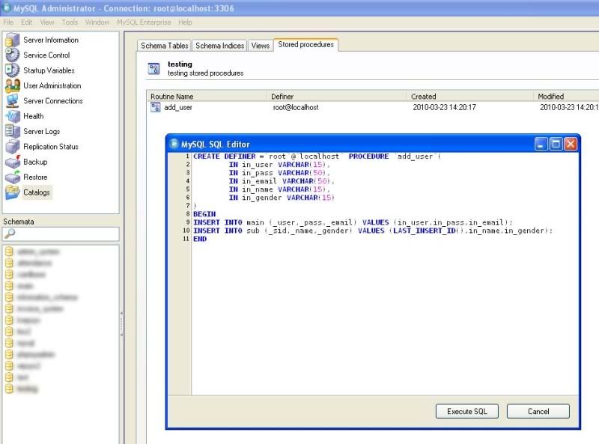Click the User Administration icon
The width and height of the screenshot is (599, 444).
click(12, 85)
